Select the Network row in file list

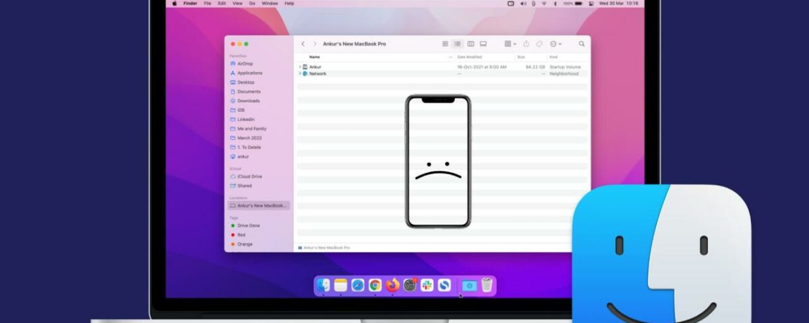(442, 73)
